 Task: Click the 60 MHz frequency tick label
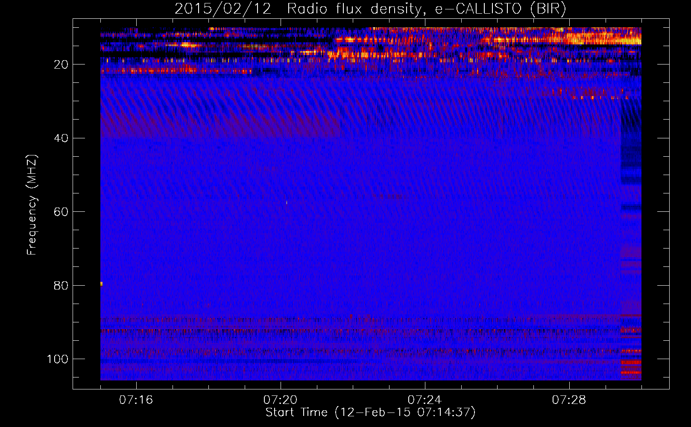point(61,212)
